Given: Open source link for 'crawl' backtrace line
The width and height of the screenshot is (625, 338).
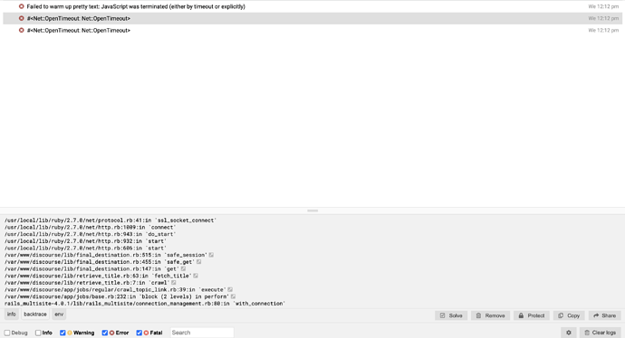Looking at the screenshot, I should (174, 283).
